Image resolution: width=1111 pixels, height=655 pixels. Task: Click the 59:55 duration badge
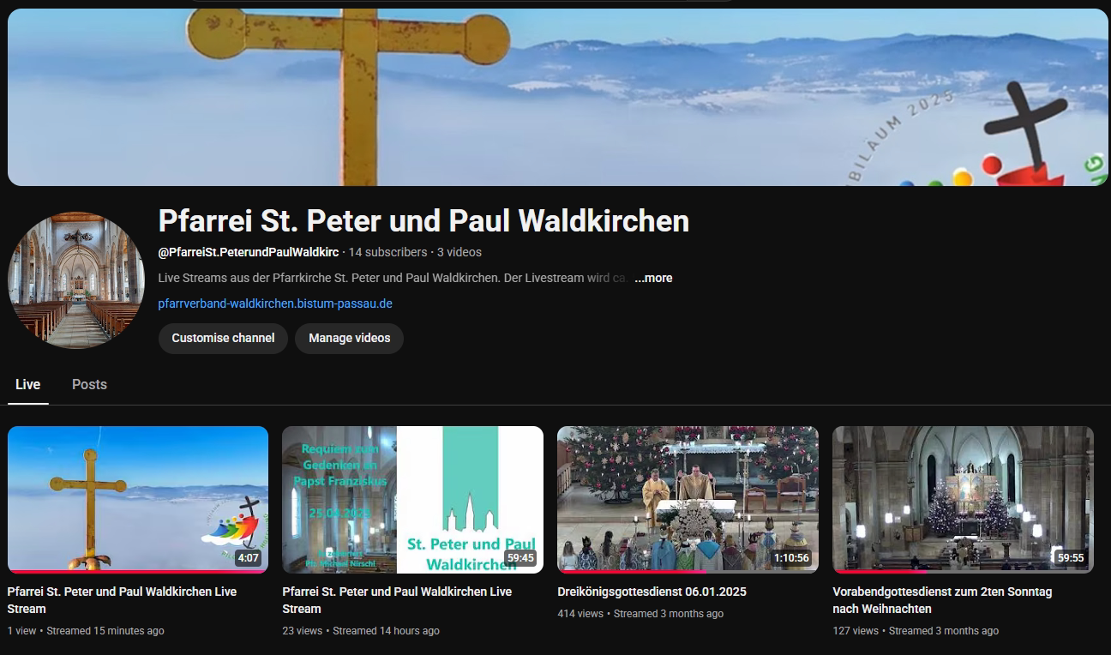coord(1070,558)
